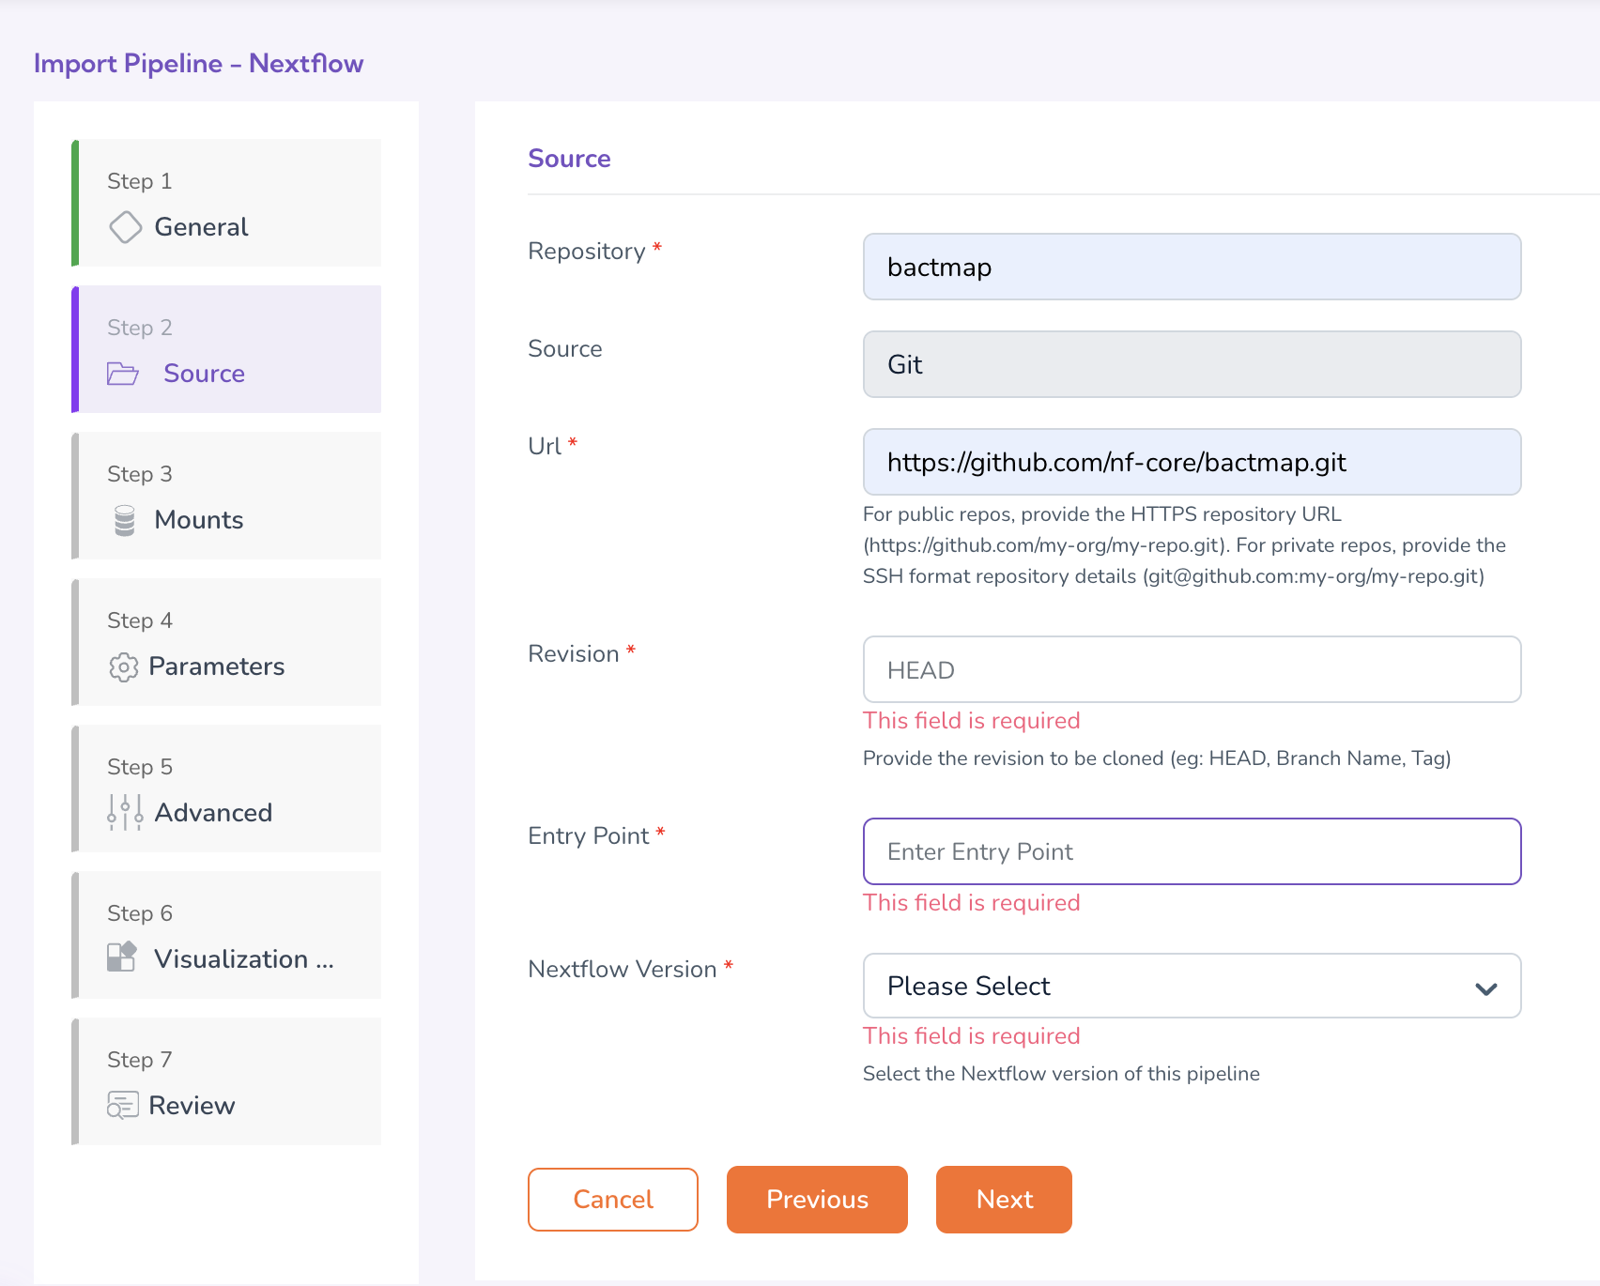Click the Review checklist icon
Viewport: 1600px width, 1286px height.
click(x=123, y=1106)
